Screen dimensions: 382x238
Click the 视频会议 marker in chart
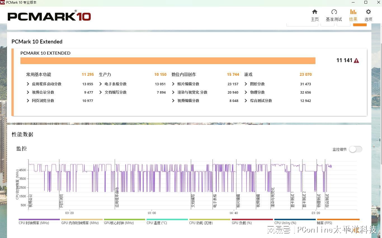31,201
